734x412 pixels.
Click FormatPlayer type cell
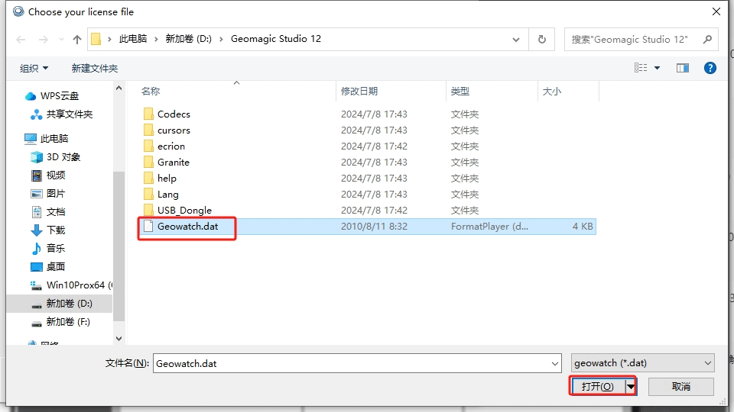coord(489,227)
